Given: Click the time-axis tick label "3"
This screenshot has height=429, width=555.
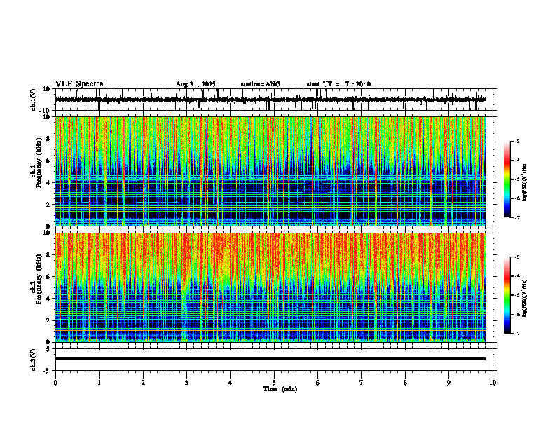Looking at the screenshot, I should [186, 383].
